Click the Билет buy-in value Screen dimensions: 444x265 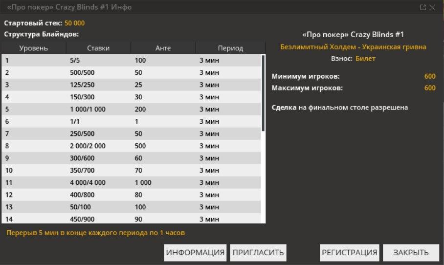pyautogui.click(x=365, y=59)
